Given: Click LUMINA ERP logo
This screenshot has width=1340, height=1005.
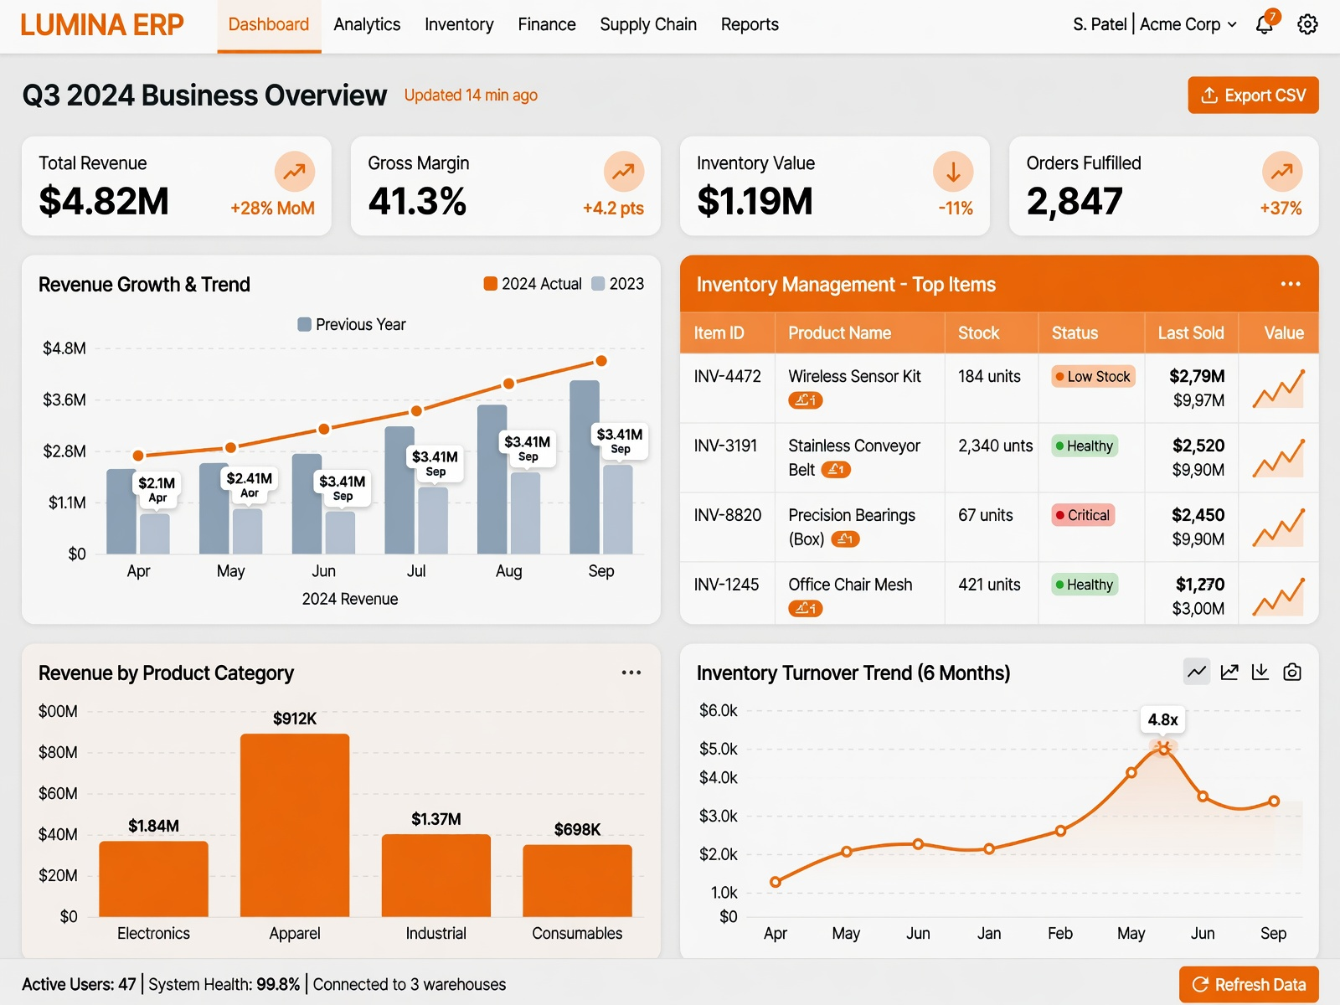Looking at the screenshot, I should point(101,25).
